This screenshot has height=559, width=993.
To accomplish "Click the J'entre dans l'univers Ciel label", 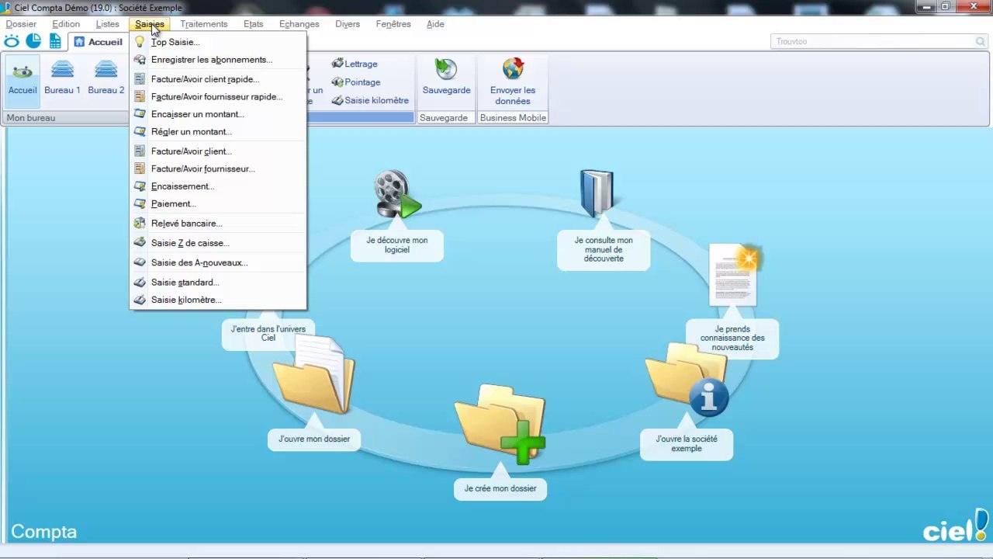I will (x=268, y=333).
